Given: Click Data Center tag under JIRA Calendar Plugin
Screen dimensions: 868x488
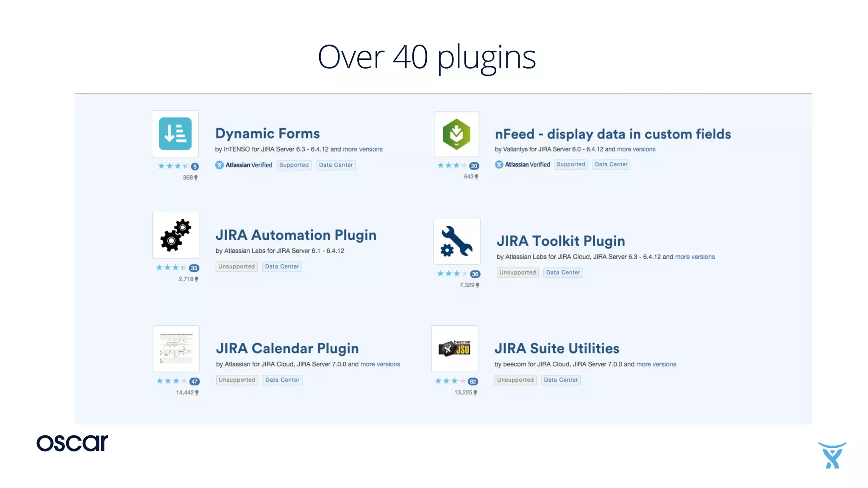Looking at the screenshot, I should [x=283, y=380].
